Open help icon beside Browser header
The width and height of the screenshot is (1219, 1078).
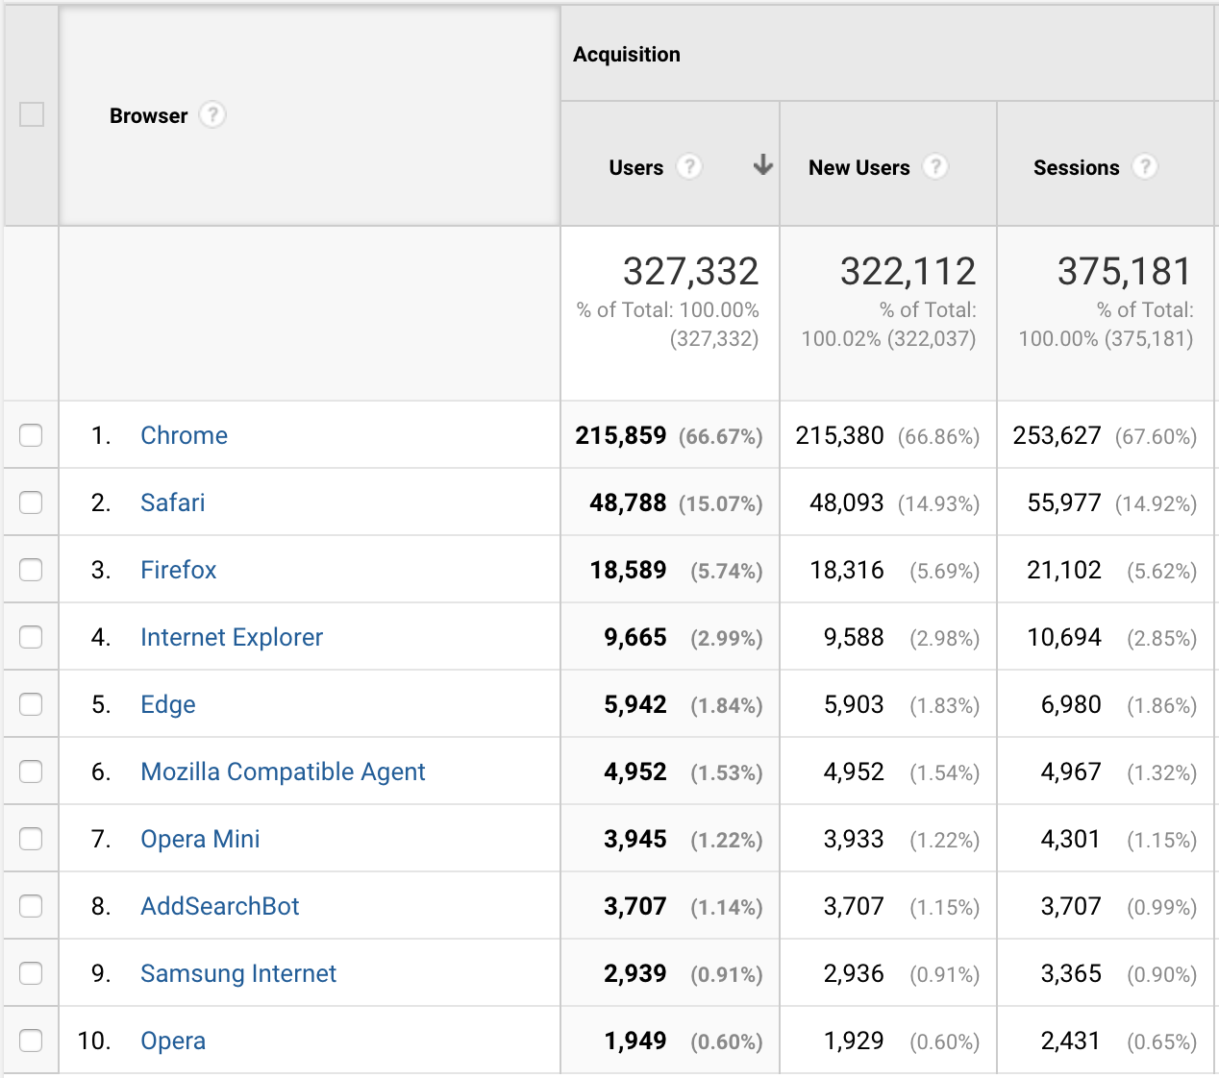[x=212, y=115]
